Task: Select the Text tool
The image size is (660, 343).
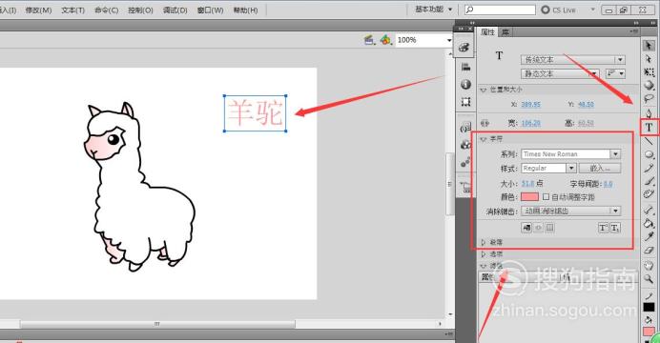Action: tap(650, 128)
